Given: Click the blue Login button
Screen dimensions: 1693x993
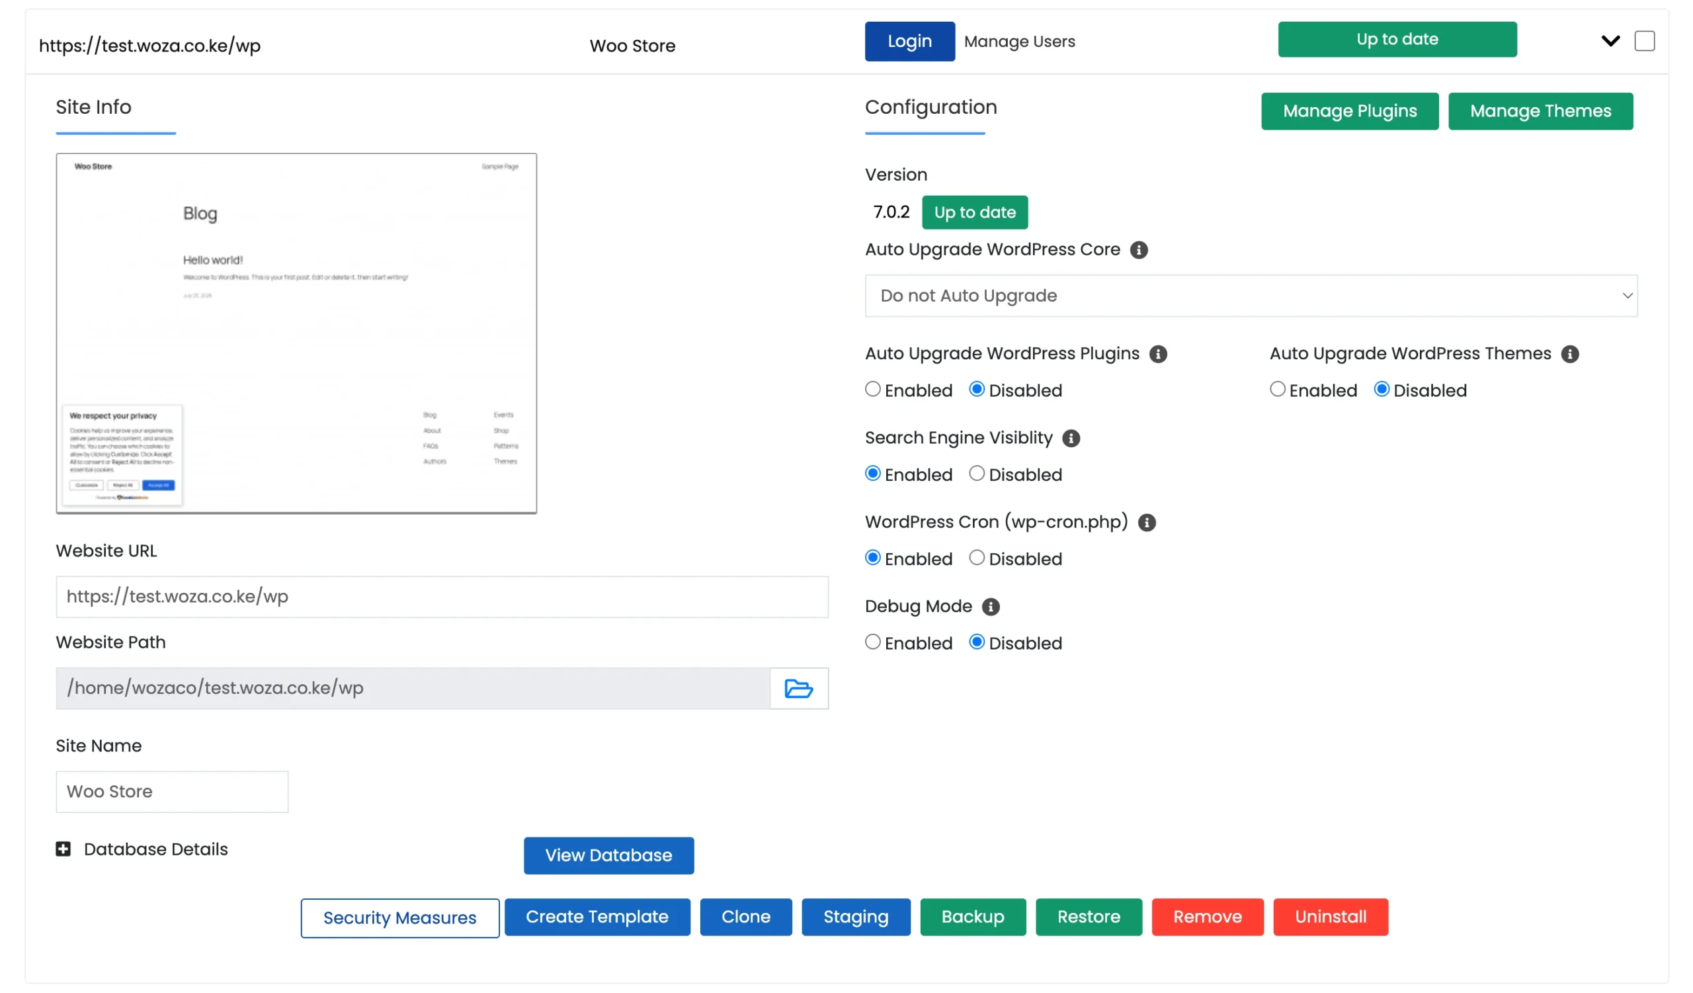Looking at the screenshot, I should [x=909, y=42].
